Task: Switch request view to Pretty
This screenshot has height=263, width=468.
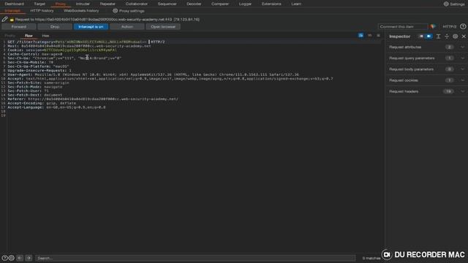Action: pyautogui.click(x=10, y=36)
